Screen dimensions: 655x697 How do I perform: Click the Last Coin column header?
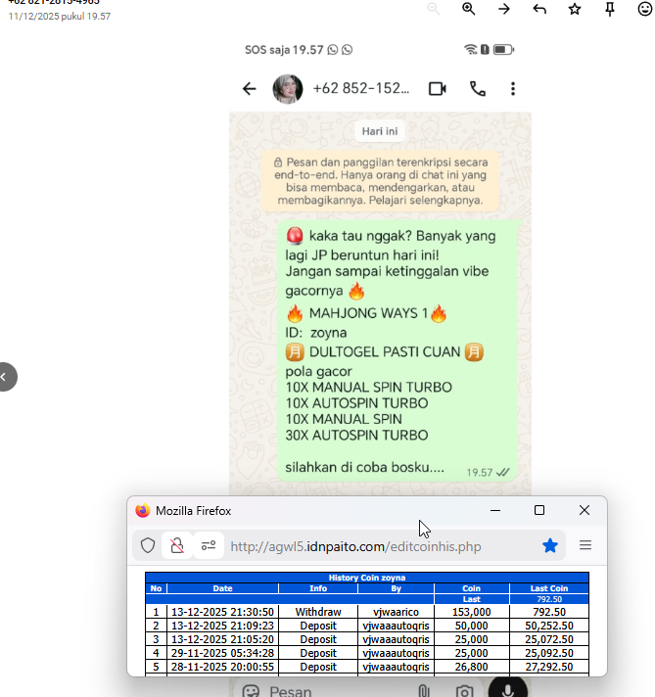[x=549, y=588]
